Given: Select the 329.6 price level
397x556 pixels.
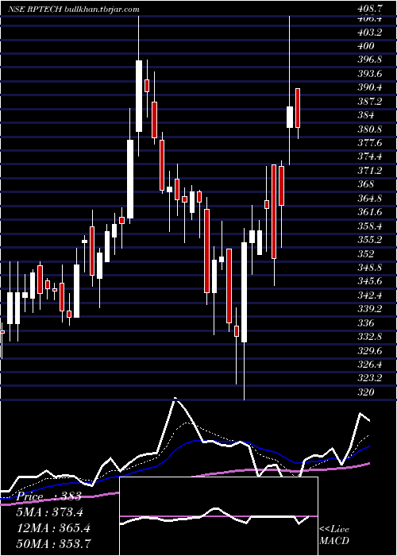Looking at the screenshot, I should 370,351.
